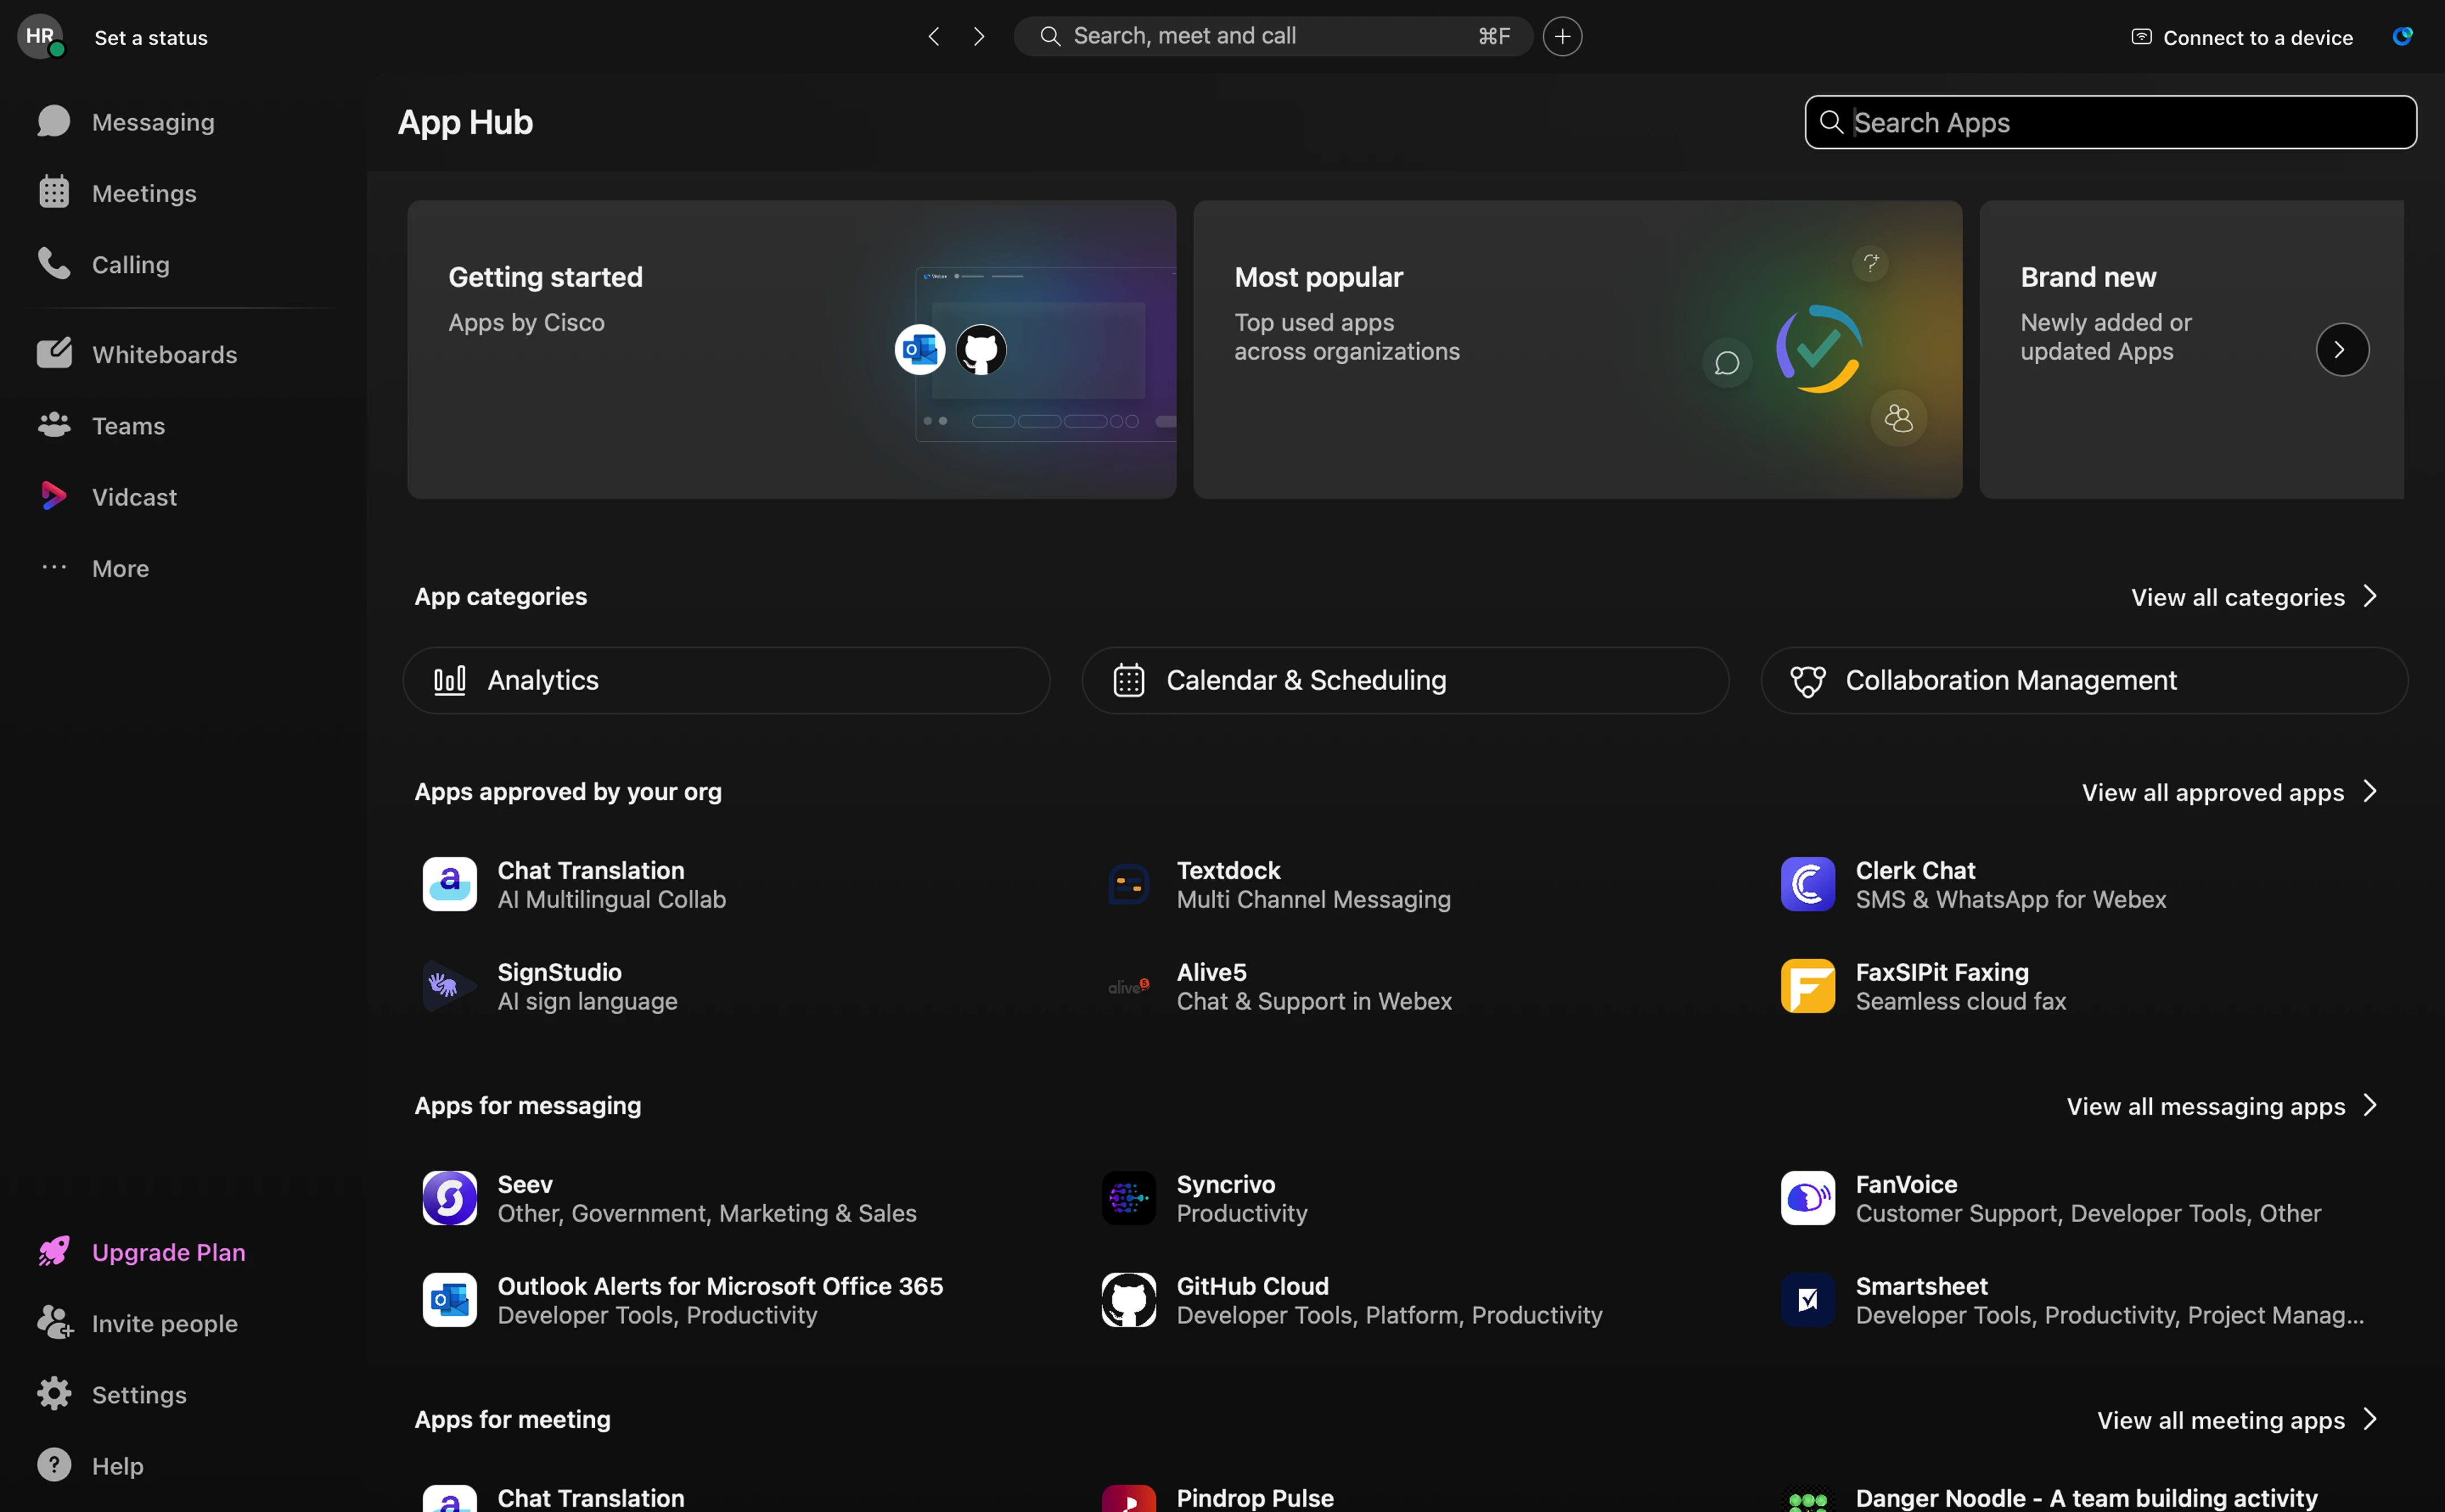Open the Smartsheet app icon

coord(1808,1300)
